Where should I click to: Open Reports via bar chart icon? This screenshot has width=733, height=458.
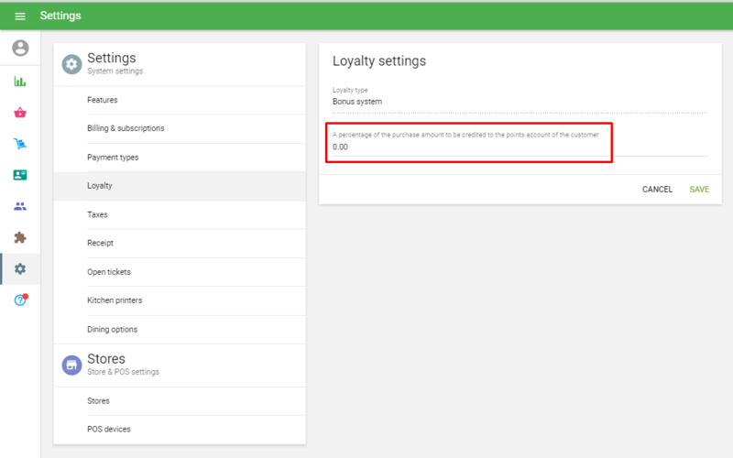click(x=20, y=82)
